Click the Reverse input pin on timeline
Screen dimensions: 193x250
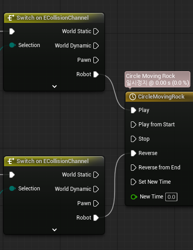pyautogui.click(x=134, y=153)
